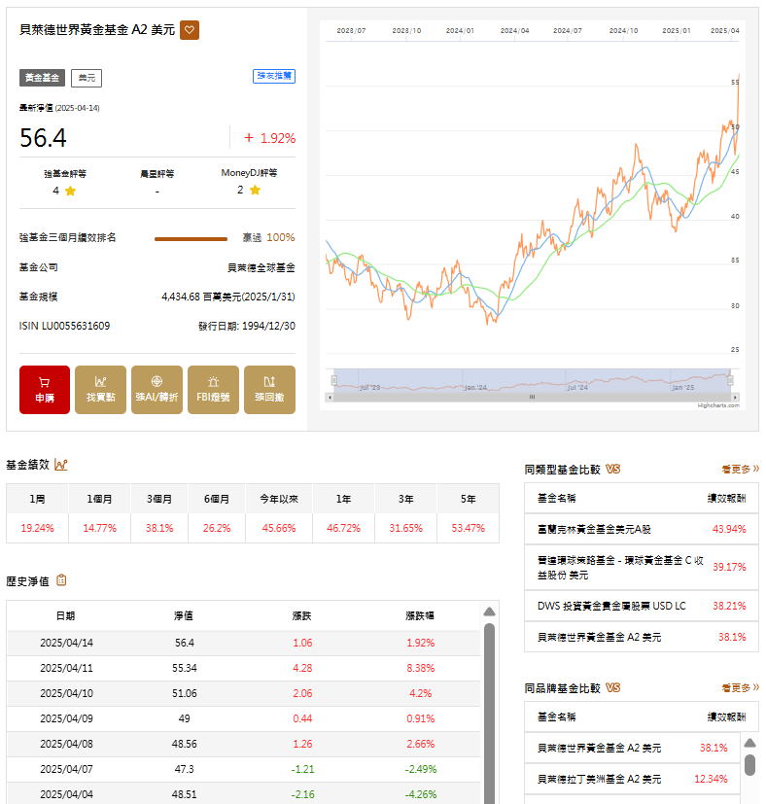Select the 3個月 performance column
The image size is (766, 804).
coord(159,499)
